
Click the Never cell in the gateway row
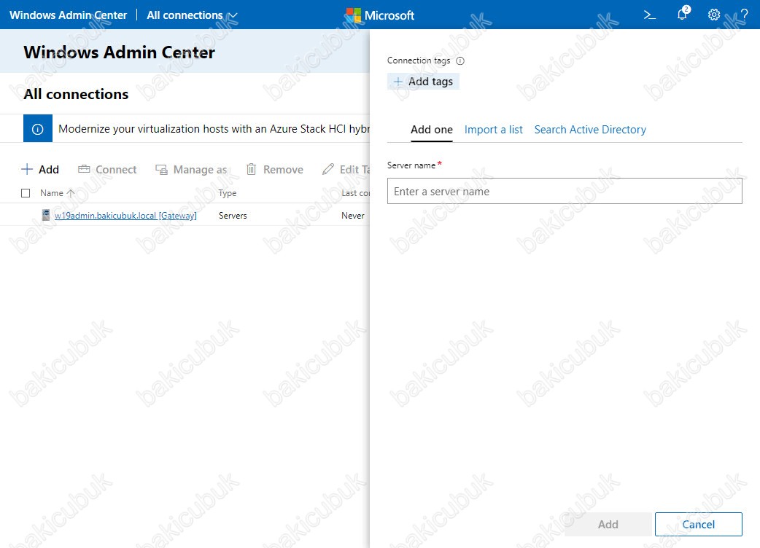(x=353, y=216)
